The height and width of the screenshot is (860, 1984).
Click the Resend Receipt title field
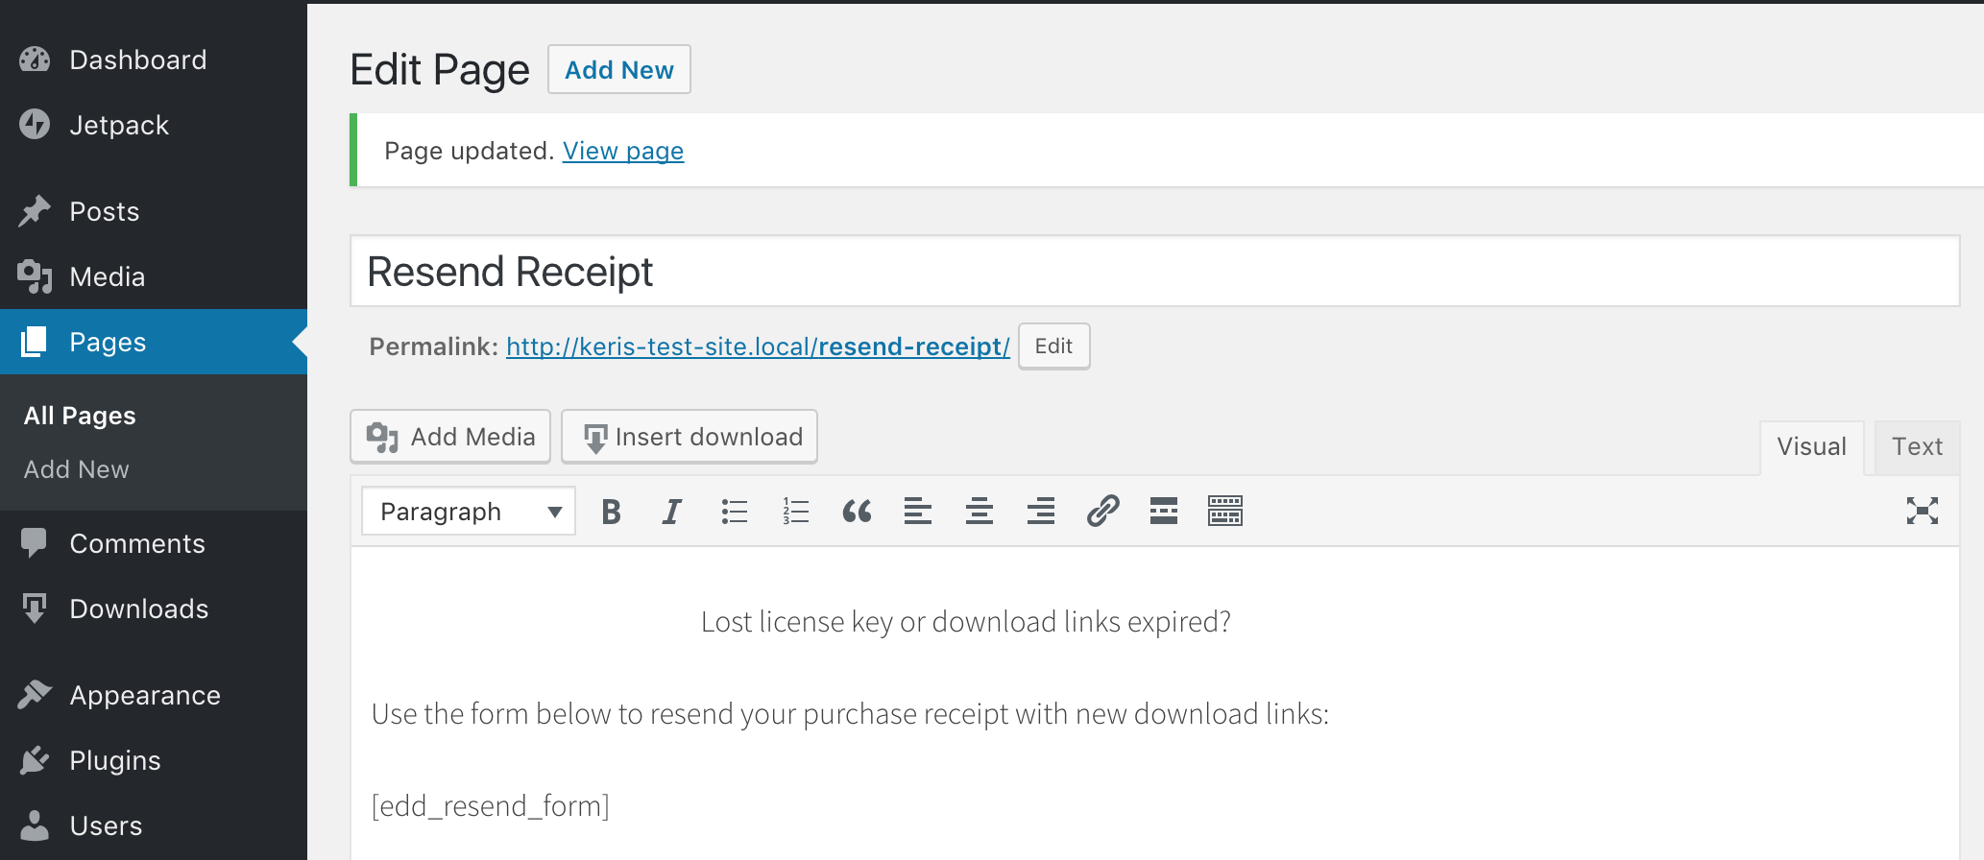[1154, 272]
